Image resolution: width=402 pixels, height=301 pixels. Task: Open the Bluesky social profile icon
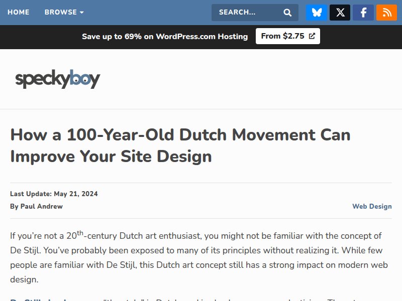[317, 13]
